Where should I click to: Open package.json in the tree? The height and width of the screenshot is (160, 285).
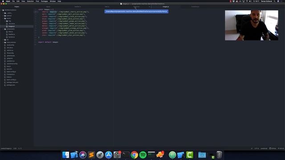[11, 85]
